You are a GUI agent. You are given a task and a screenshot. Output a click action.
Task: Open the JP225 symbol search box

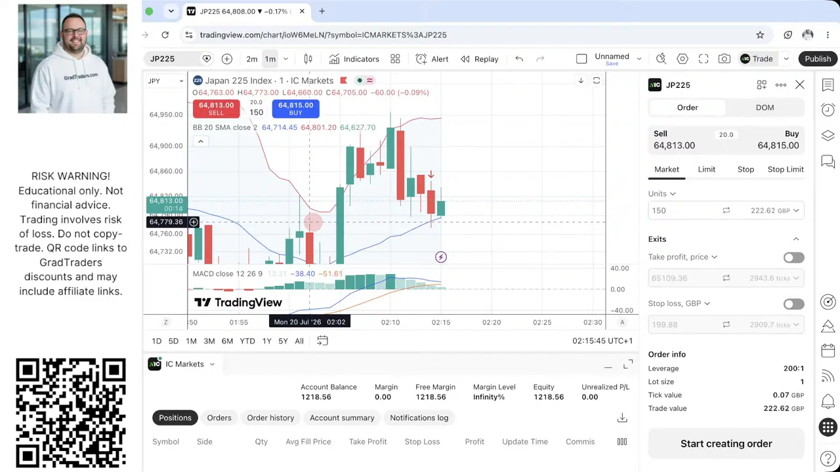(172, 59)
